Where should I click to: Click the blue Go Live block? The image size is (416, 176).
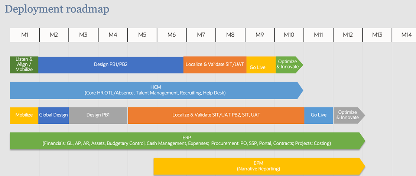(x=318, y=115)
